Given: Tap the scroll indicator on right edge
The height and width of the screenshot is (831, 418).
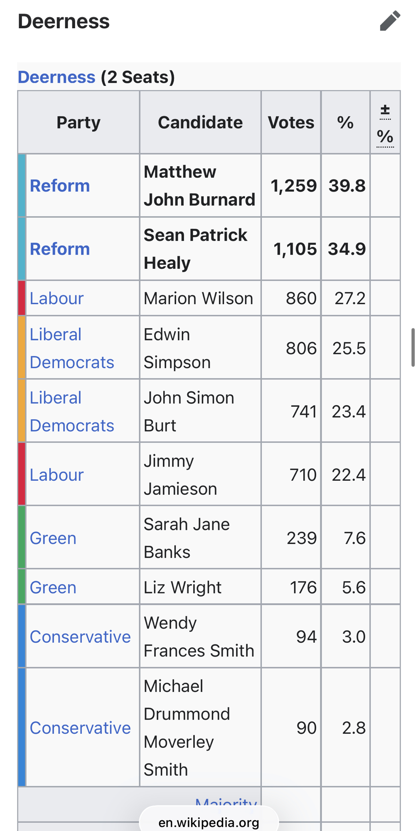Looking at the screenshot, I should pyautogui.click(x=413, y=347).
